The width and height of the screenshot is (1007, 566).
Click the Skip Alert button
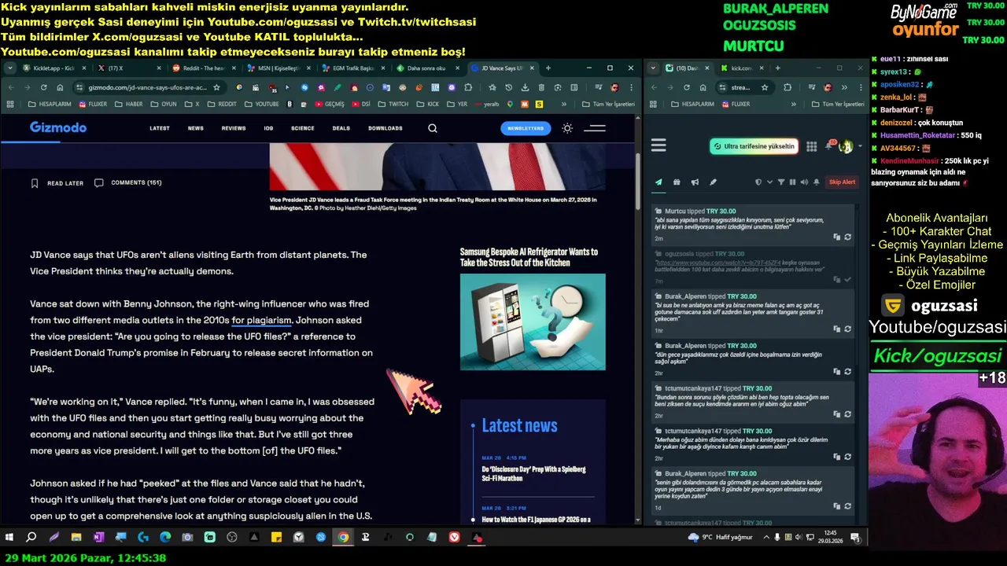pyautogui.click(x=842, y=182)
